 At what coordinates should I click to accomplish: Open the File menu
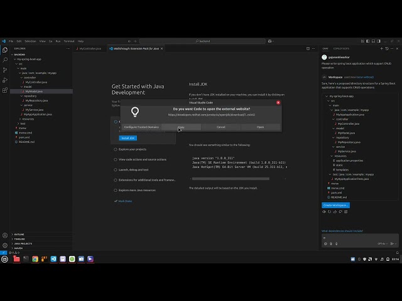[x=11, y=41]
